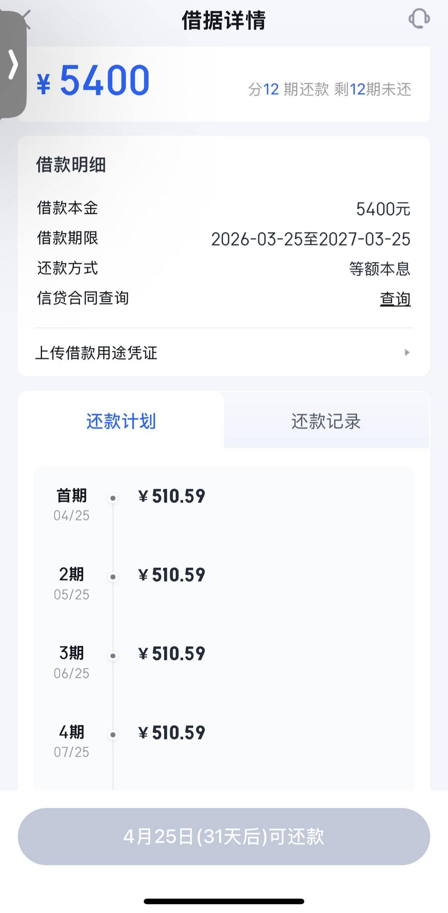Switch to the 还款计划 tab
Viewport: 448px width, 913px height.
tap(121, 421)
